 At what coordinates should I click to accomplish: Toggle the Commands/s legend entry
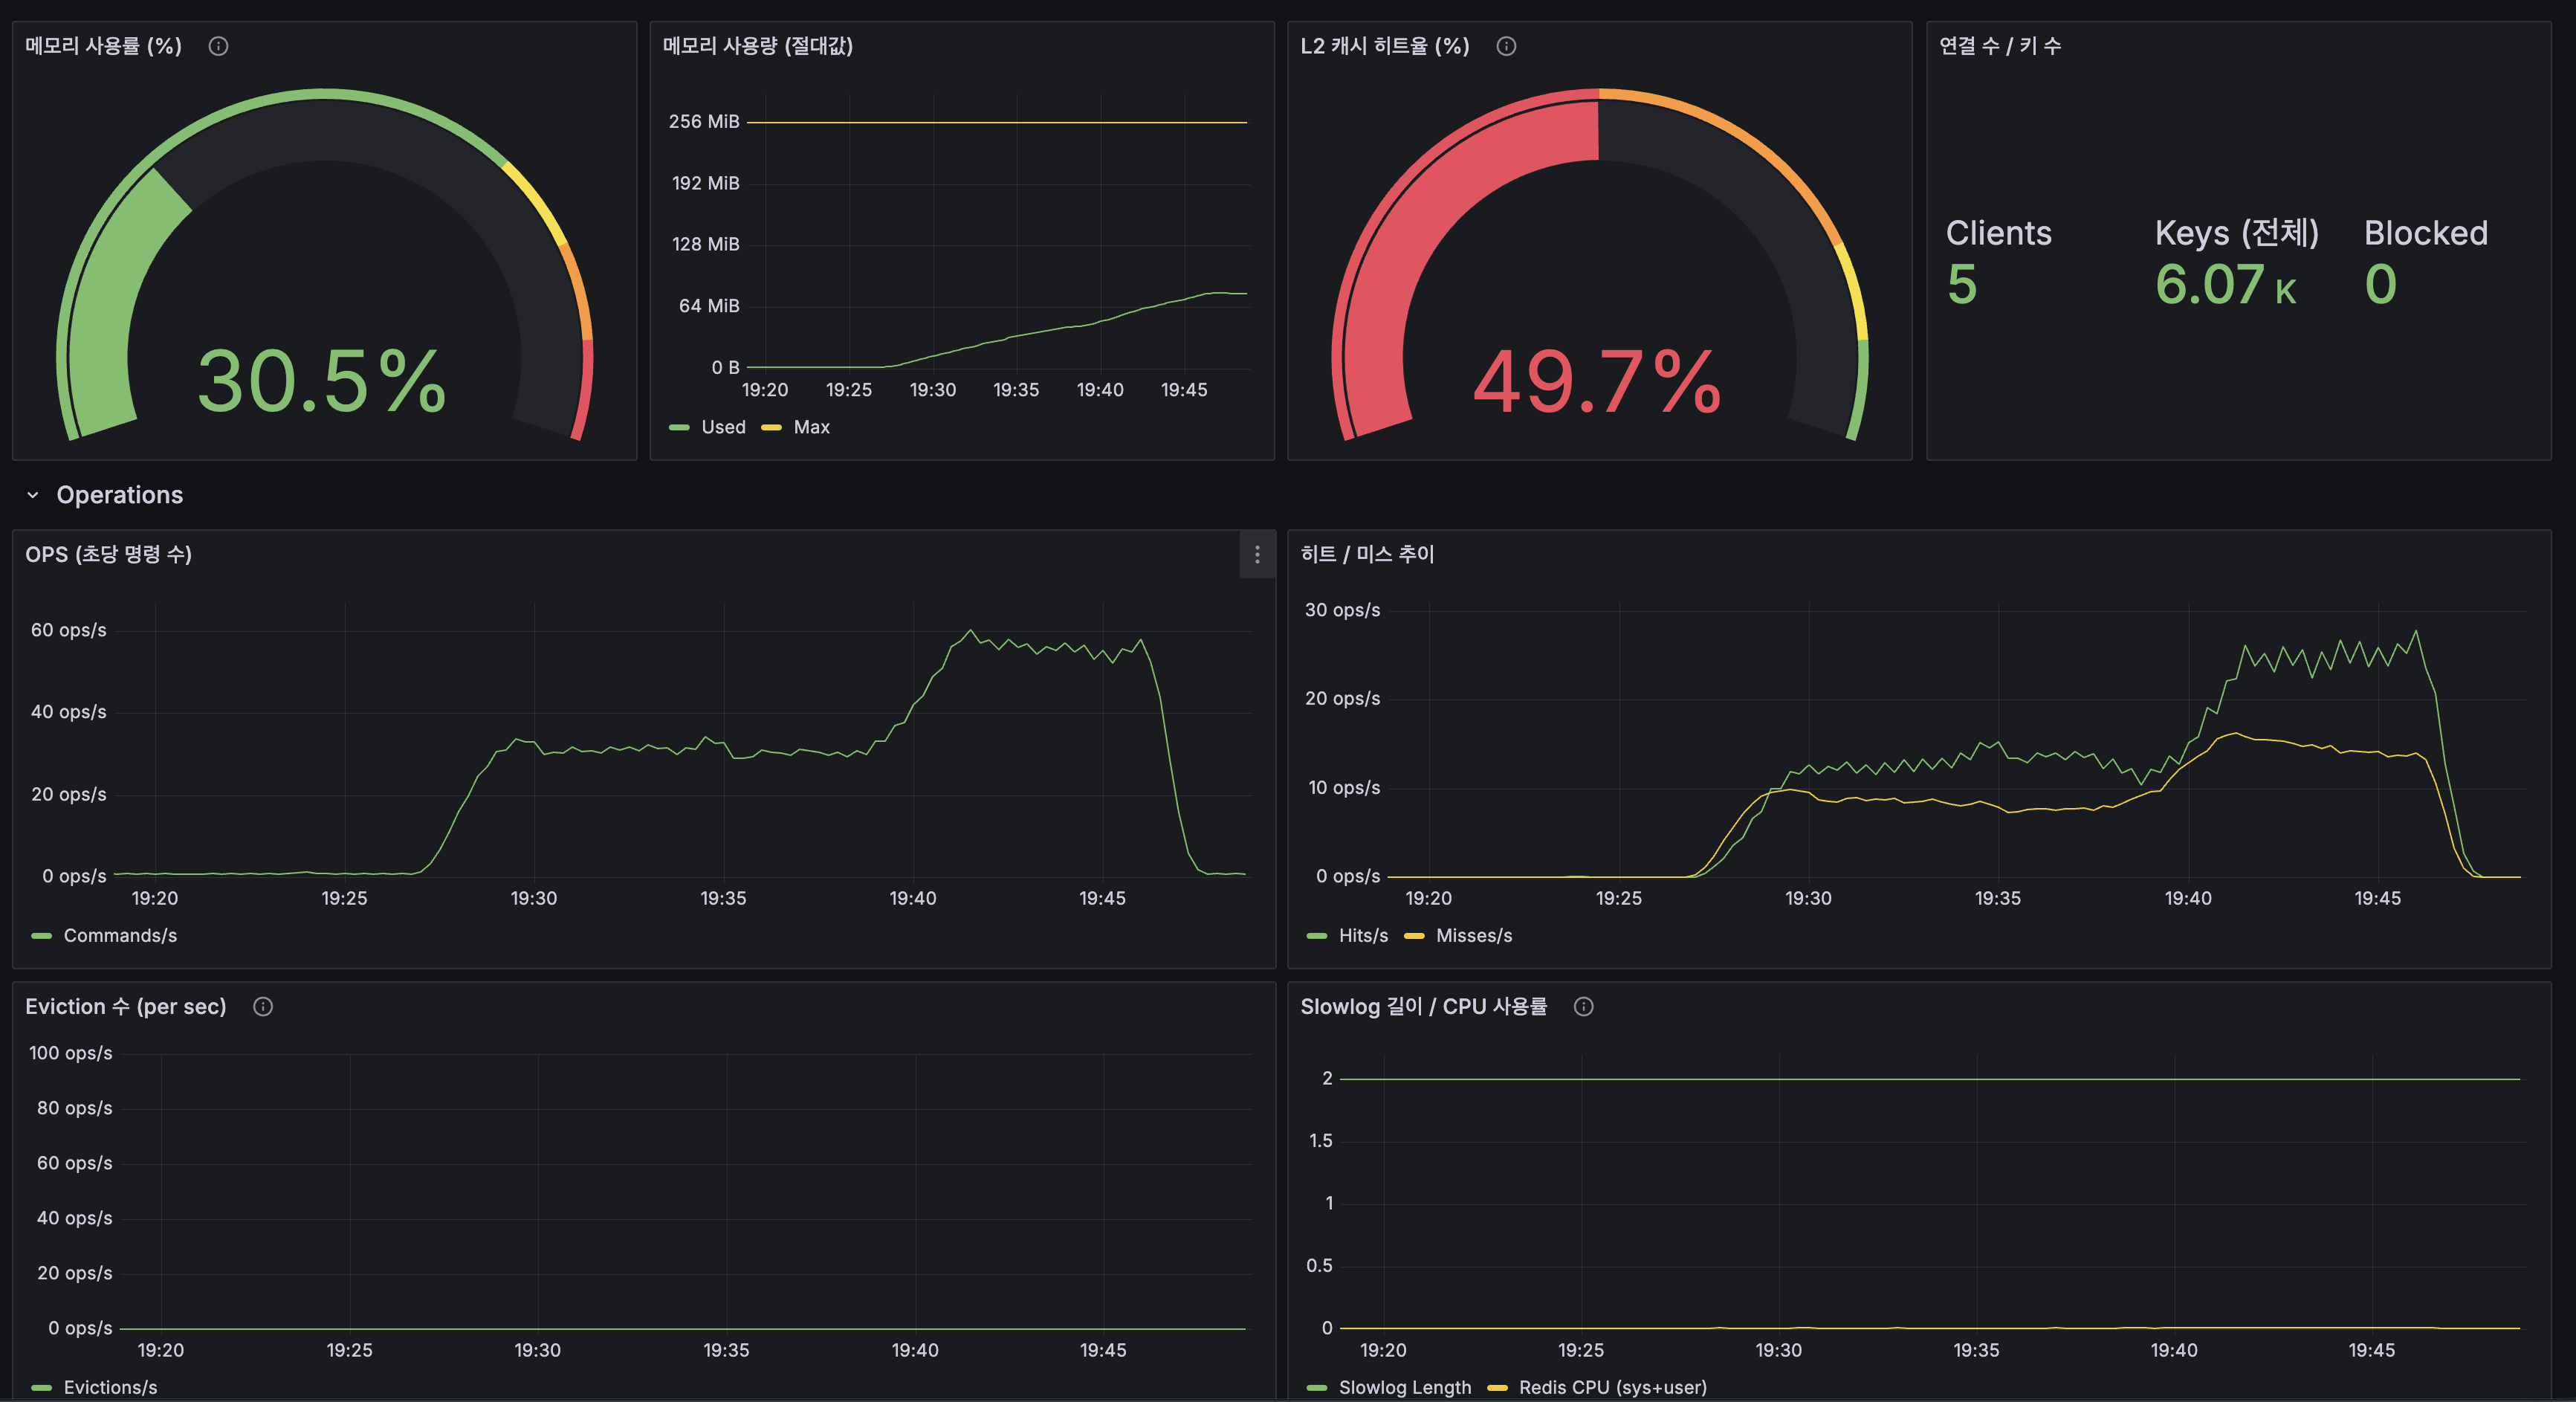(x=120, y=935)
